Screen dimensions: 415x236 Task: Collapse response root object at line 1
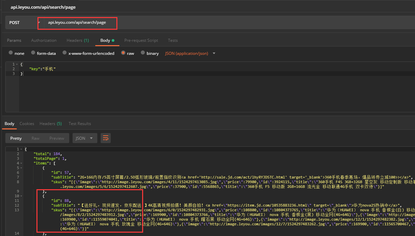coord(21,149)
